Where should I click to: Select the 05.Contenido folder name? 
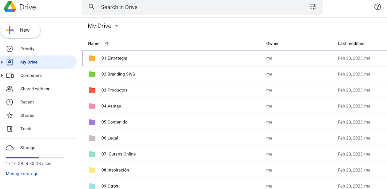pyautogui.click(x=114, y=122)
